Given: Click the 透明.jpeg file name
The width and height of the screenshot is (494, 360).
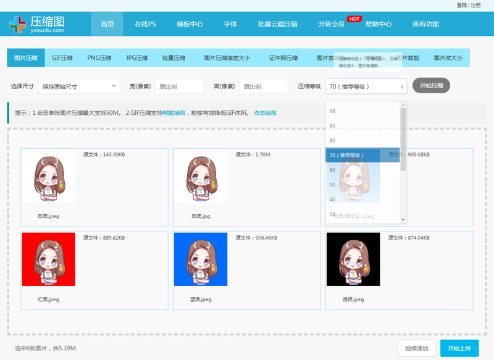Looking at the screenshot, I should (x=353, y=299).
